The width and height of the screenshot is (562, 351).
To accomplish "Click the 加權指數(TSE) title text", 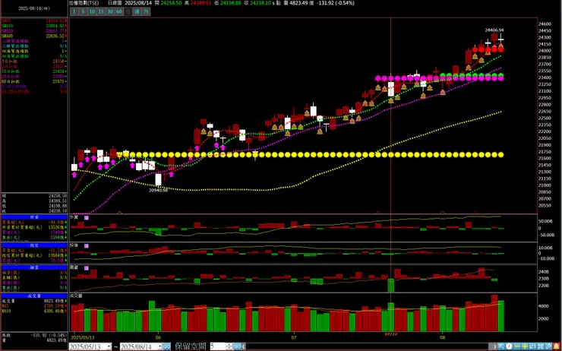I will [84, 3].
